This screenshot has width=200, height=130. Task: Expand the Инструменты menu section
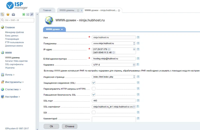[x=23, y=82]
